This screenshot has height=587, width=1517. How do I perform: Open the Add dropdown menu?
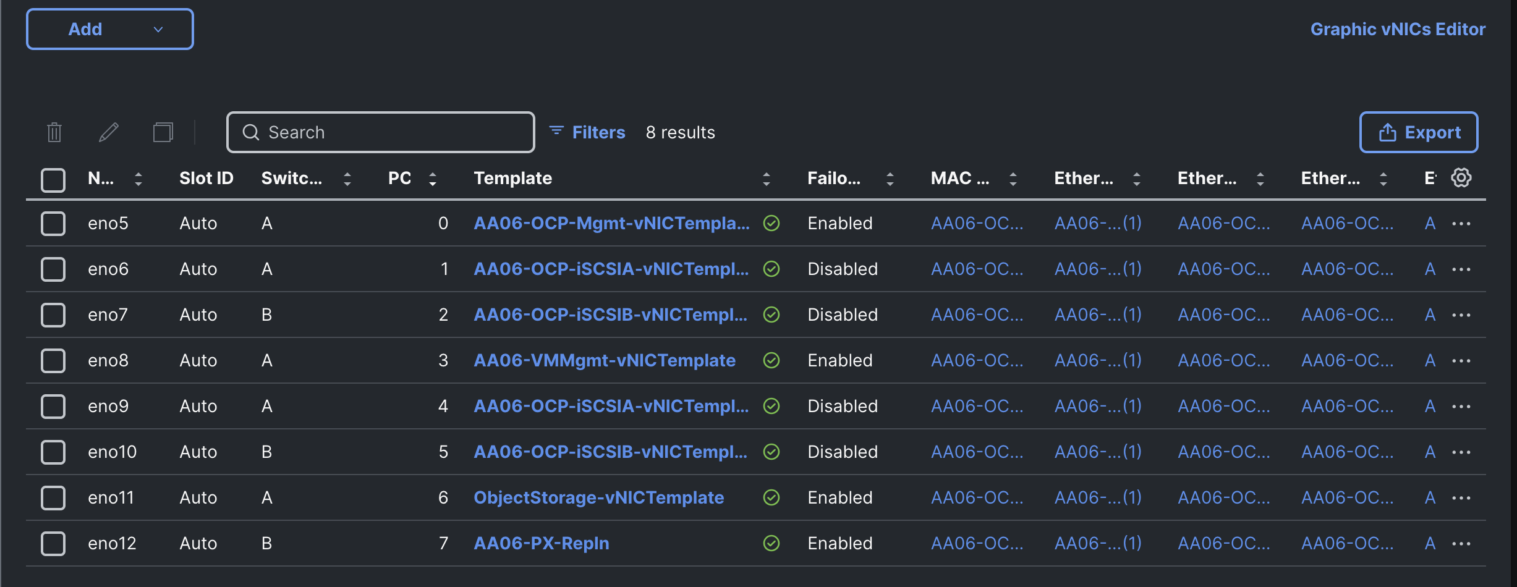tap(109, 28)
